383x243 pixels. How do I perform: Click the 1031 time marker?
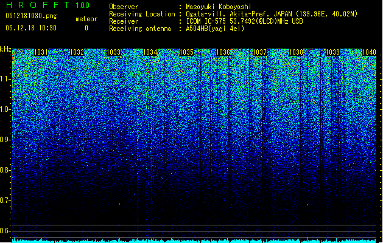click(x=41, y=52)
